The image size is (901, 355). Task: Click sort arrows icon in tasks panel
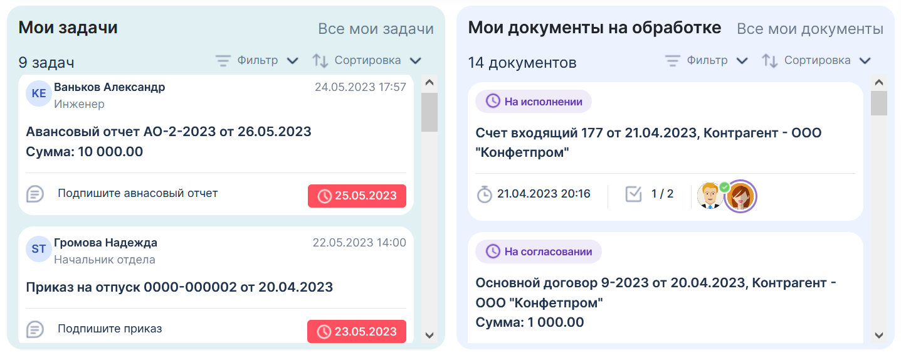coord(320,61)
